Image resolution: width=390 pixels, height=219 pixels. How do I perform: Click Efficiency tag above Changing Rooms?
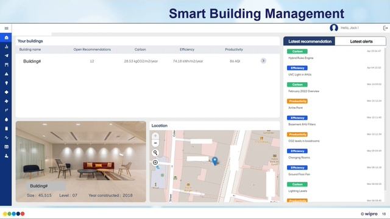click(x=297, y=151)
